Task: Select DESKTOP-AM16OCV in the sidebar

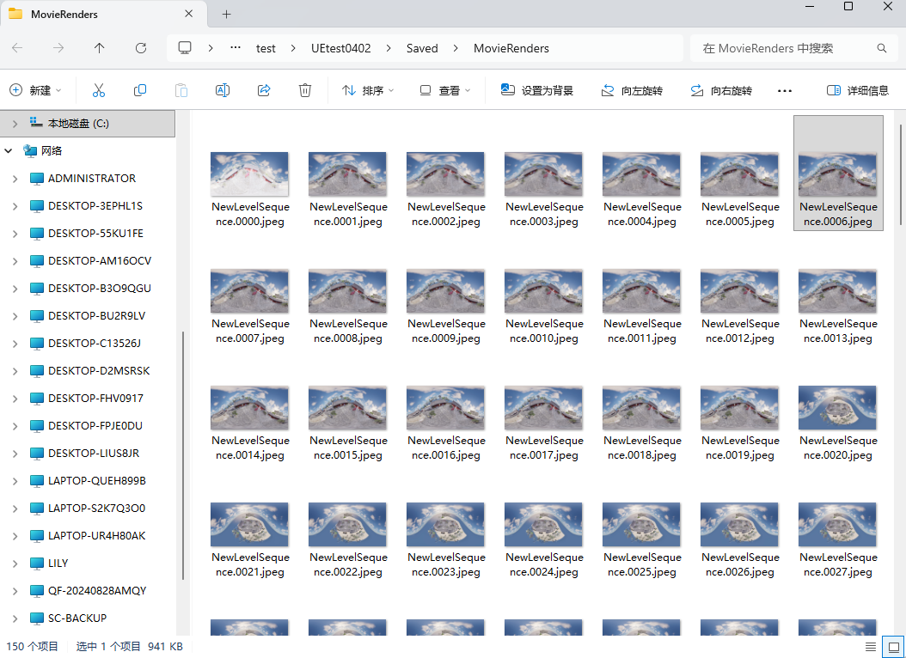Action: tap(100, 261)
